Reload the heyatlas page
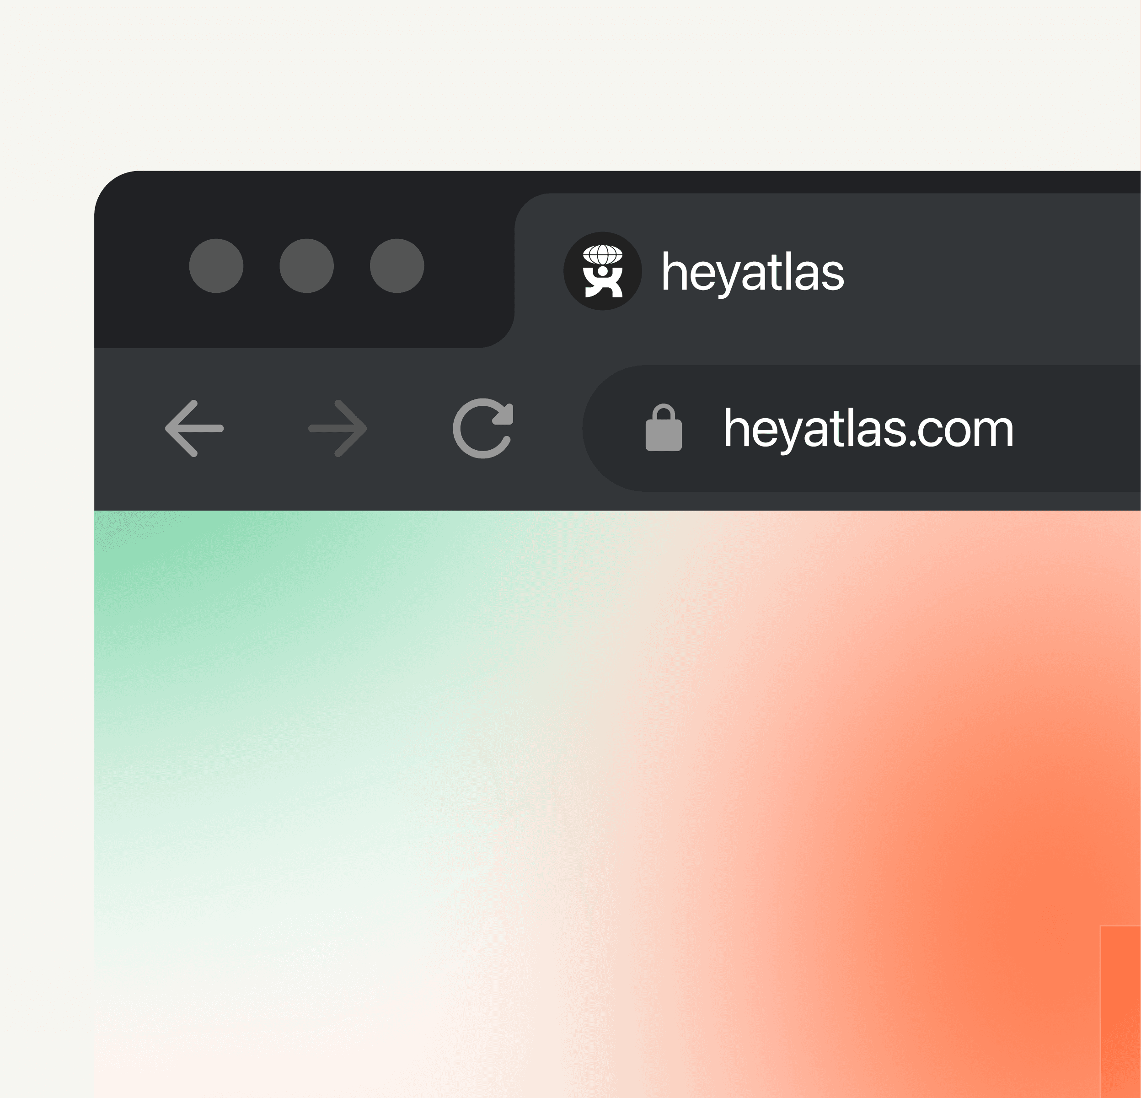 [483, 428]
